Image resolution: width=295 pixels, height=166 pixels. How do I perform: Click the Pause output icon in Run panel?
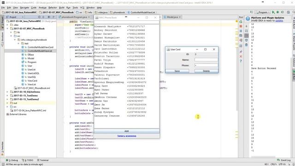point(241,31)
